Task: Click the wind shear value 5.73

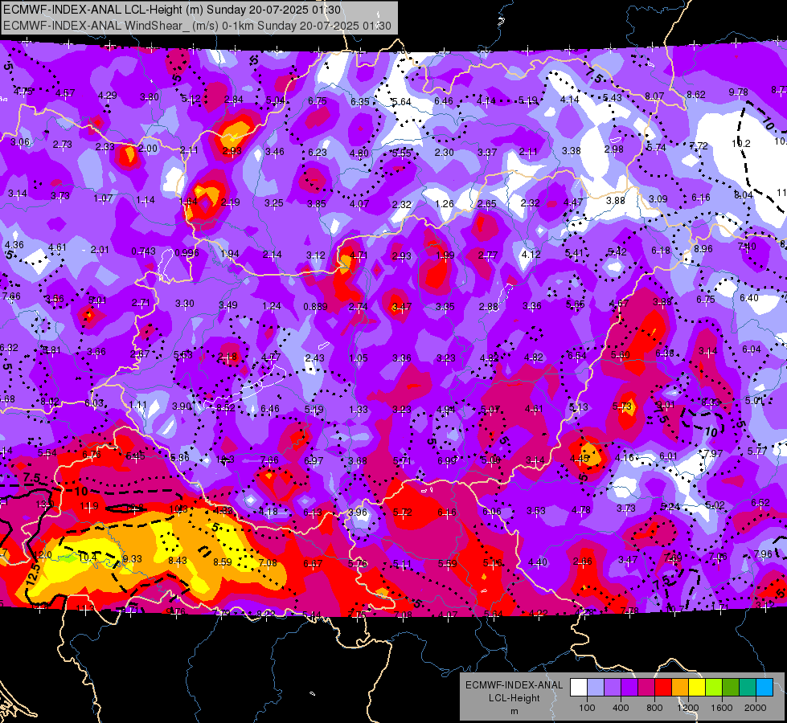Action: [x=621, y=406]
